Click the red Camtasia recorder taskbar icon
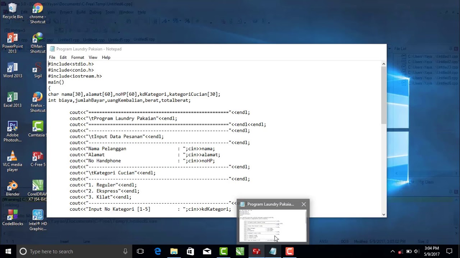Viewport: 460px width, 258px height. tap(289, 251)
